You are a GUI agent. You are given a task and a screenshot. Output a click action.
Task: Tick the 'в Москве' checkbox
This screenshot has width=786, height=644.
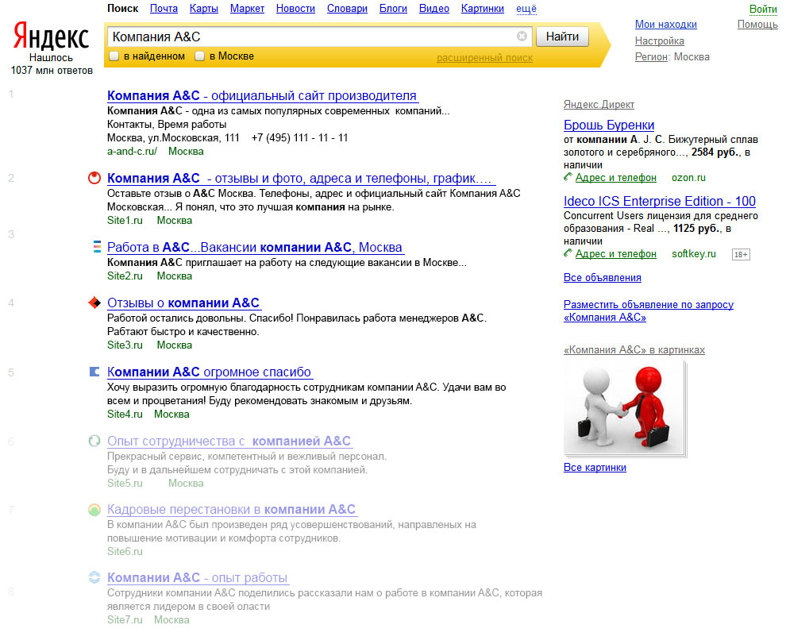(199, 56)
